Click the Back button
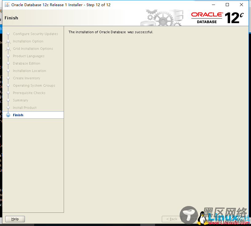The height and width of the screenshot is (226, 251). point(172,219)
